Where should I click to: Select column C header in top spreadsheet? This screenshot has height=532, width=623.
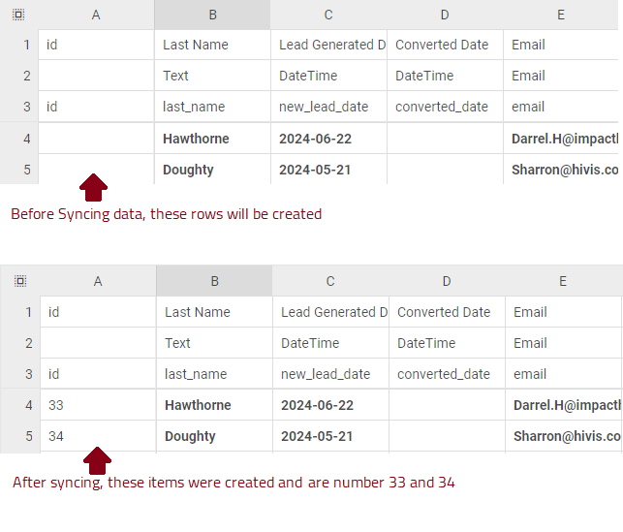coord(328,15)
